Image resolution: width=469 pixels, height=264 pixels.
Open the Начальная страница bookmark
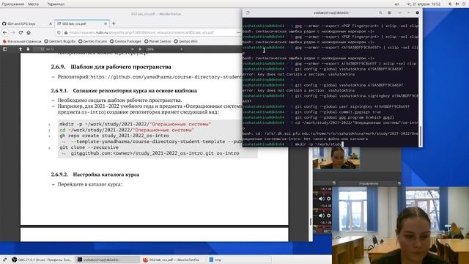tap(22, 41)
